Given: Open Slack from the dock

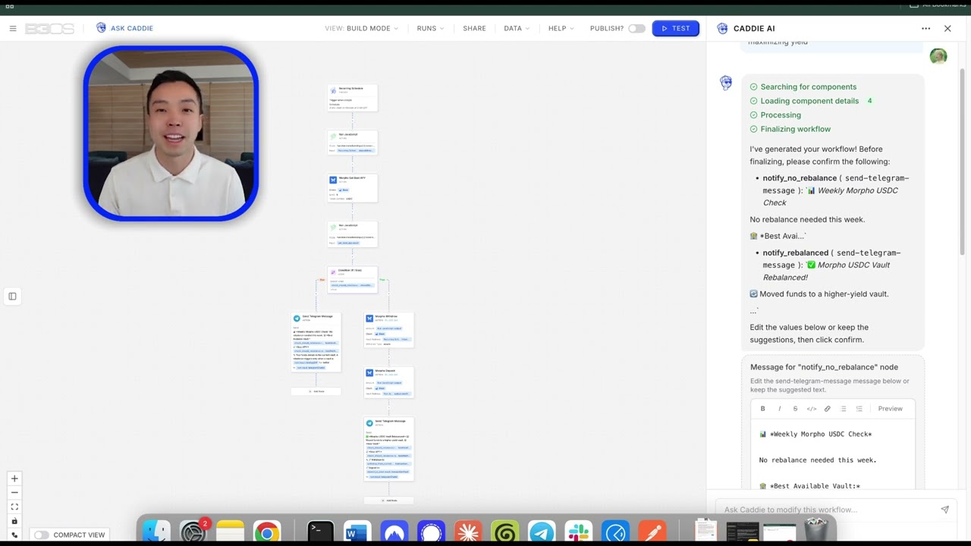Looking at the screenshot, I should pyautogui.click(x=578, y=532).
